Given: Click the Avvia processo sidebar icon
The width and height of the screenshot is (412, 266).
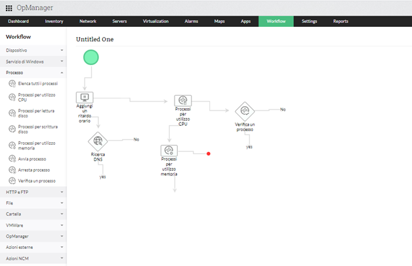Looking at the screenshot, I should tap(12, 159).
